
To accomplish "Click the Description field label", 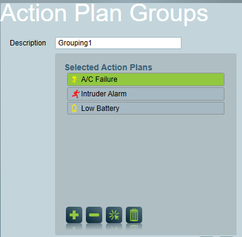I will point(28,43).
